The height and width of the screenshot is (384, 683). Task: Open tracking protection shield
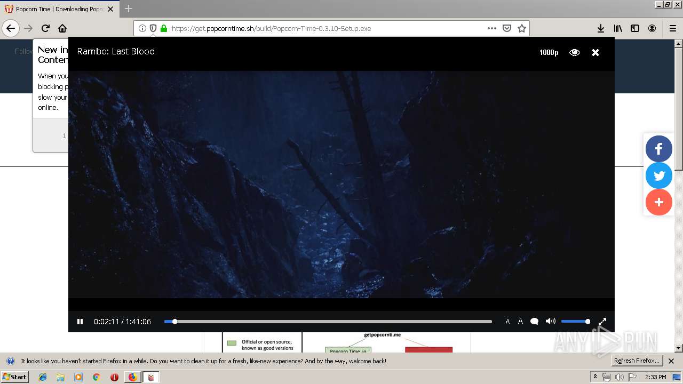click(153, 28)
